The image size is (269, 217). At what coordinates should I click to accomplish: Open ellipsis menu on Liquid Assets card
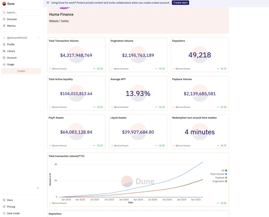click(x=156, y=145)
